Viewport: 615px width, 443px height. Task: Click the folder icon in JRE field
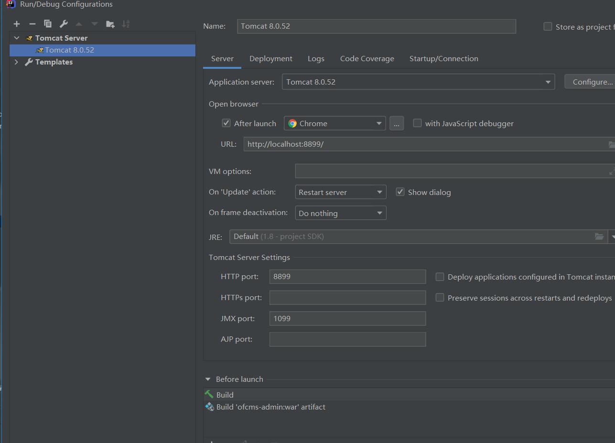click(599, 237)
